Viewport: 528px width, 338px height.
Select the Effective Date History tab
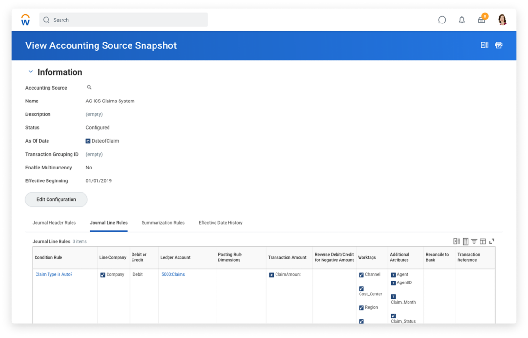click(220, 223)
